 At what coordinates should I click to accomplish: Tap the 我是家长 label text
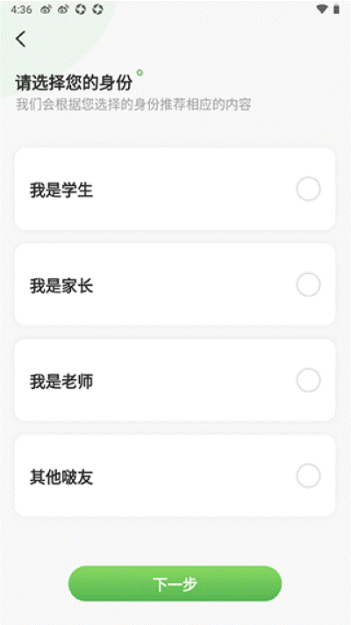(x=61, y=285)
